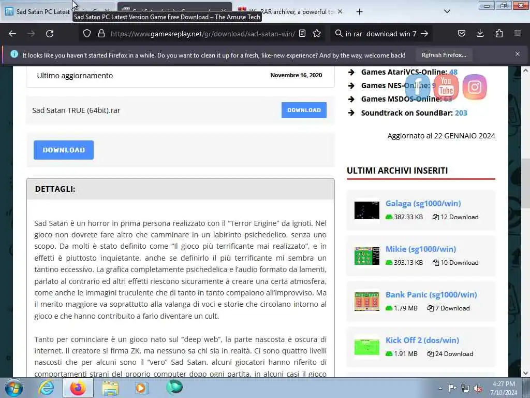Close the RAR archiver tab

pos(340,11)
